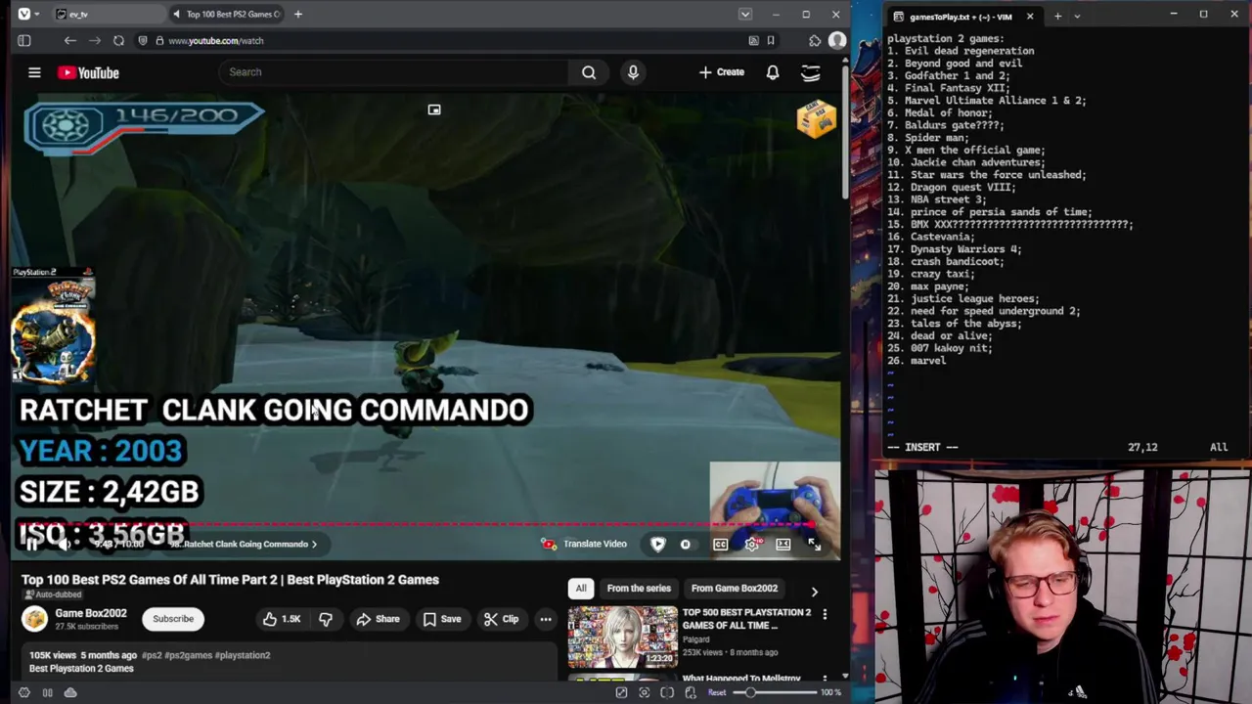Dislike the video with thumbs down

[x=326, y=619]
